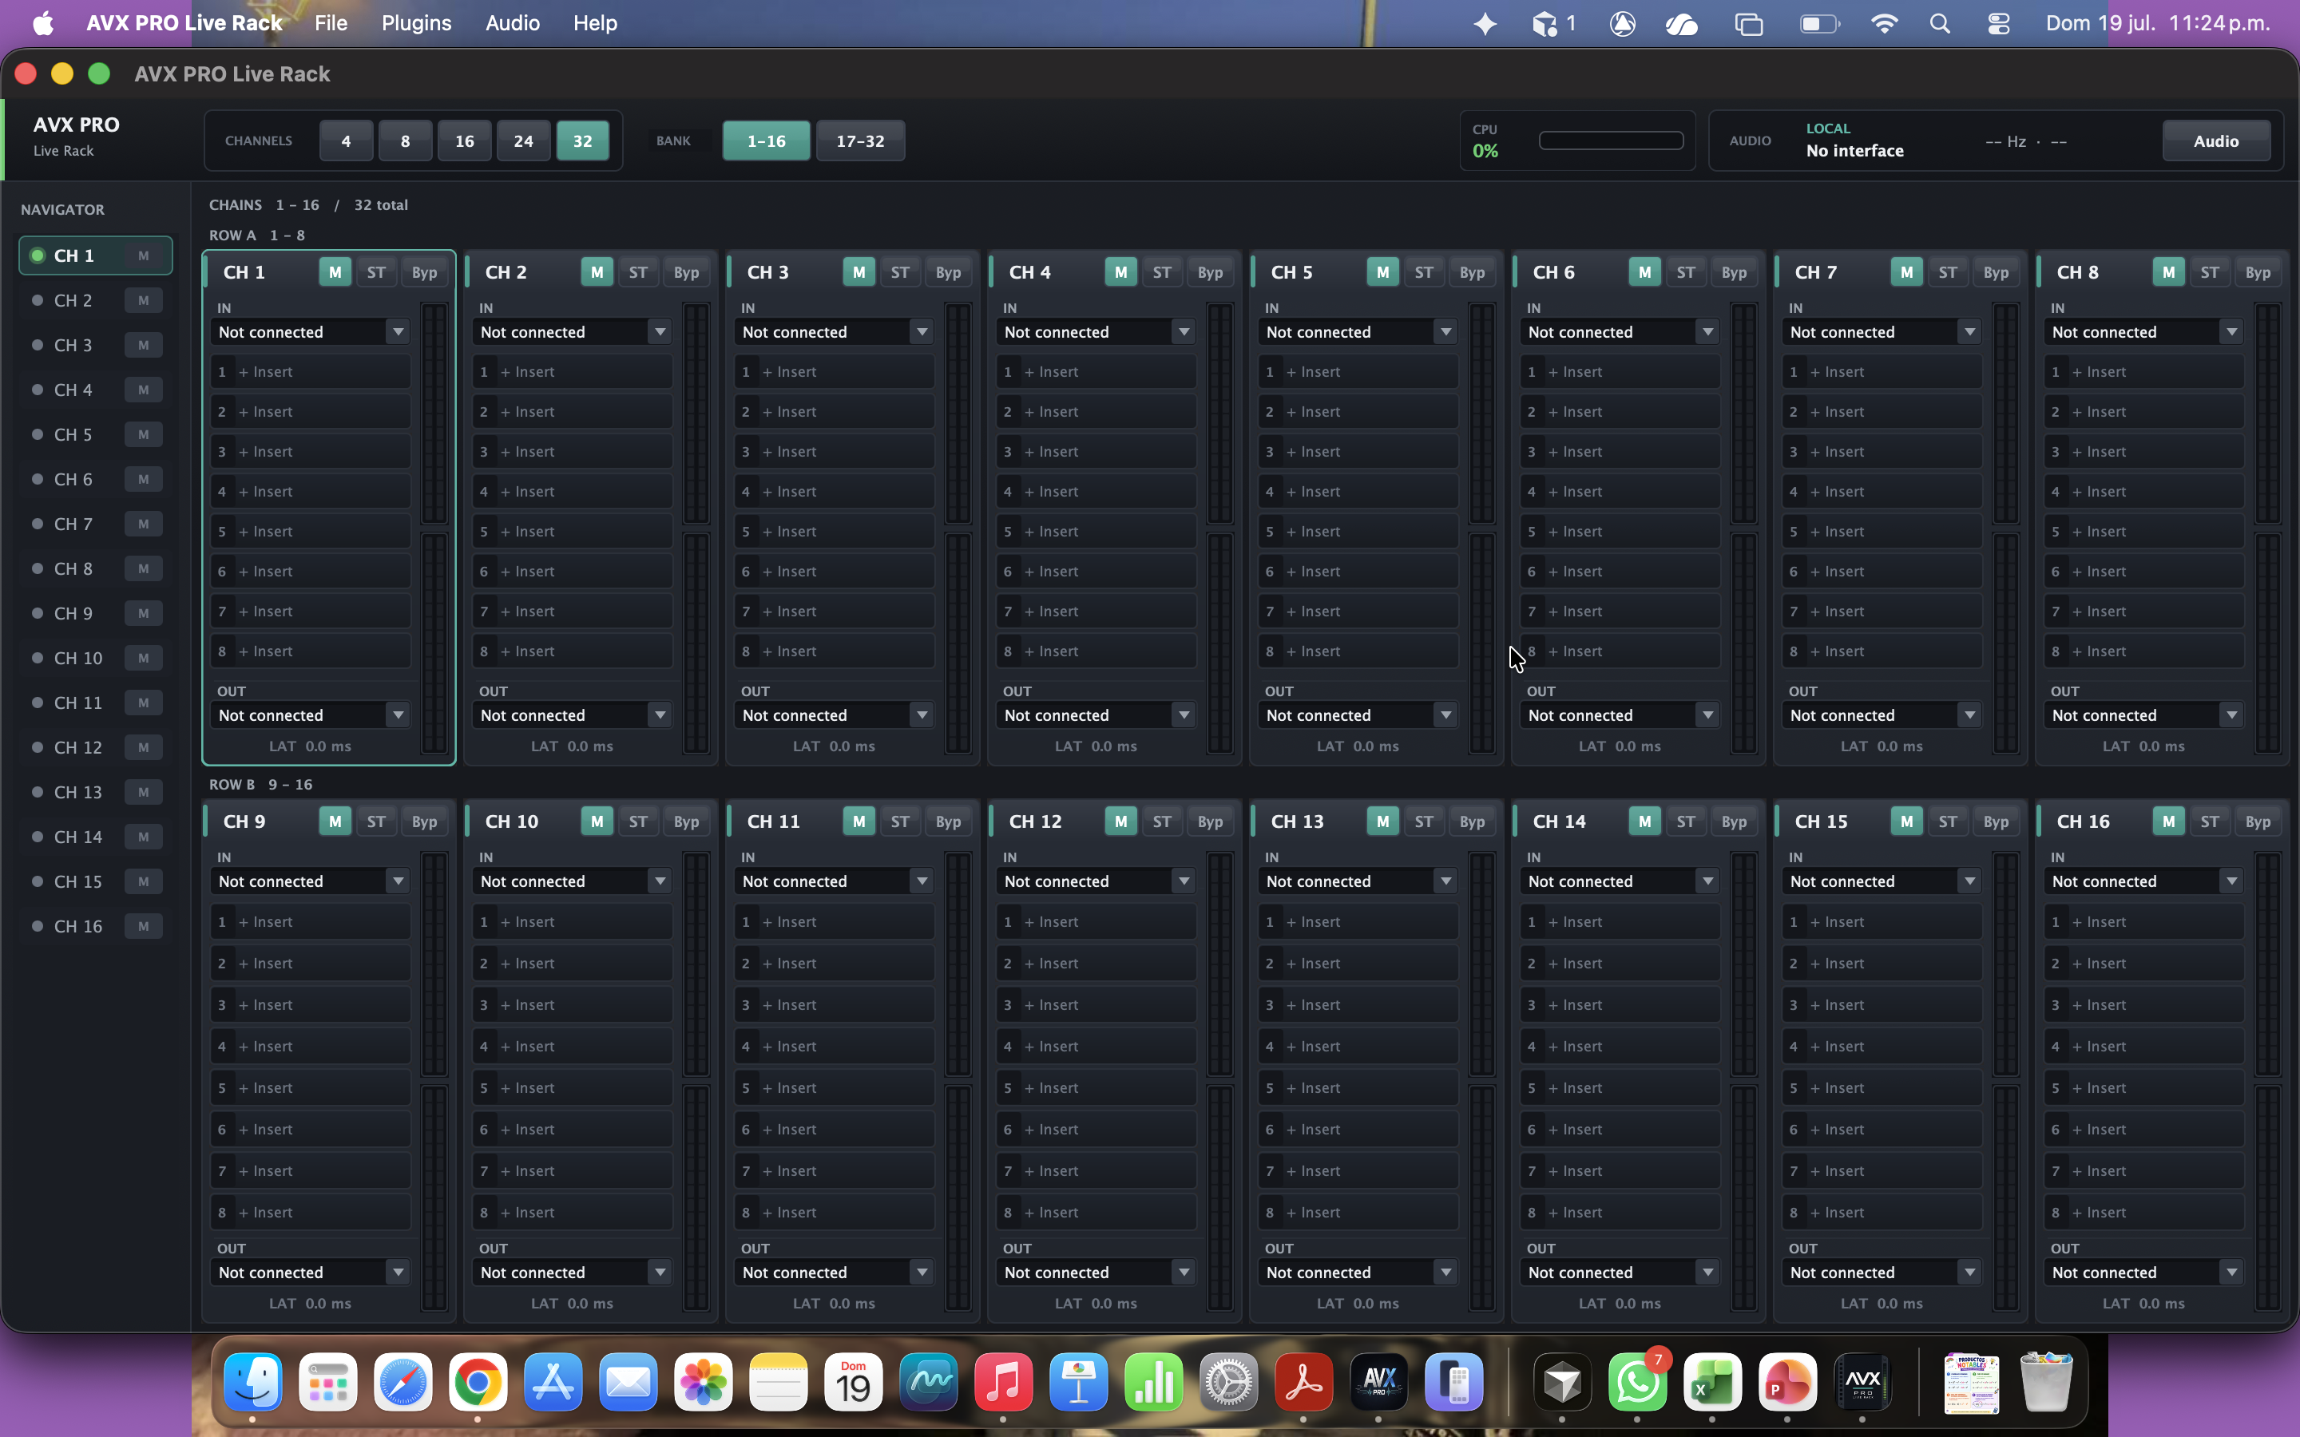Open Calendar from the Dock
Screen dimensions: 2300x1437
854,1382
